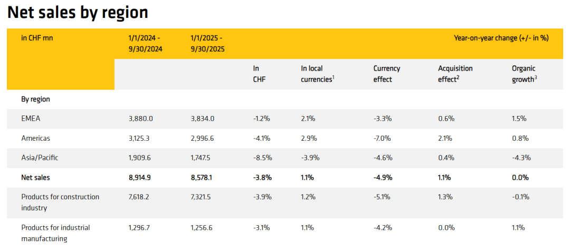Image resolution: width=570 pixels, height=251 pixels.
Task: Select the 'Currency effect' column header
Action: pos(387,74)
